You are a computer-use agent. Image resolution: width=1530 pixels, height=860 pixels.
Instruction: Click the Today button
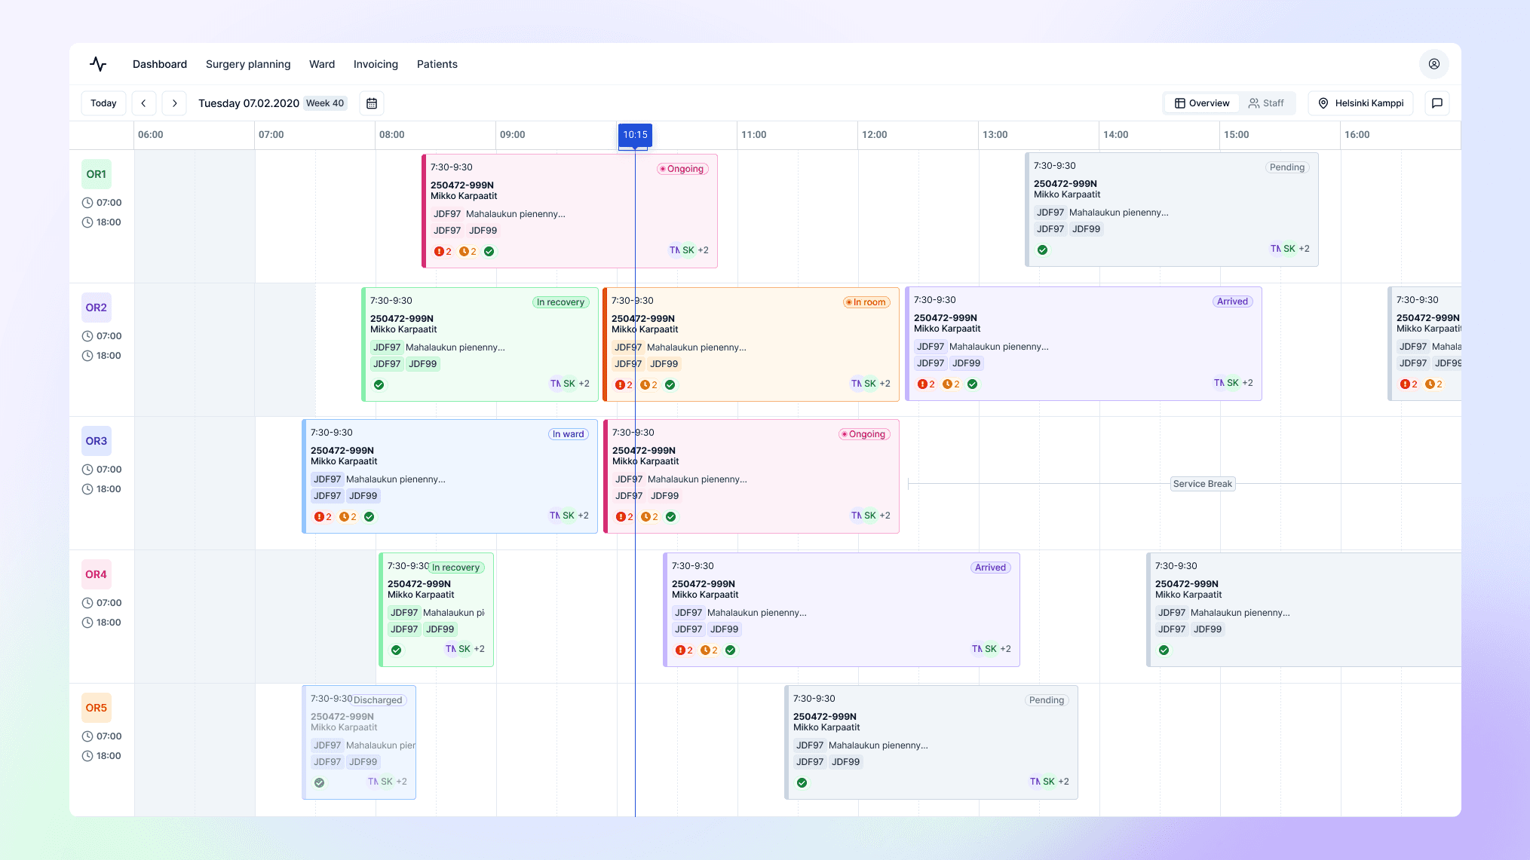(103, 103)
